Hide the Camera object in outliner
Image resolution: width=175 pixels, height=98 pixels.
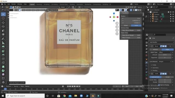pyautogui.click(x=173, y=14)
